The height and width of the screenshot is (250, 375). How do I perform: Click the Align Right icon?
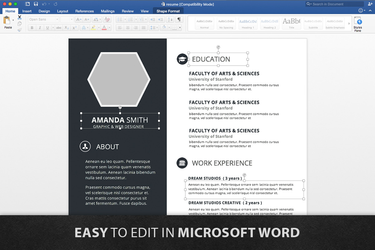pos(136,28)
